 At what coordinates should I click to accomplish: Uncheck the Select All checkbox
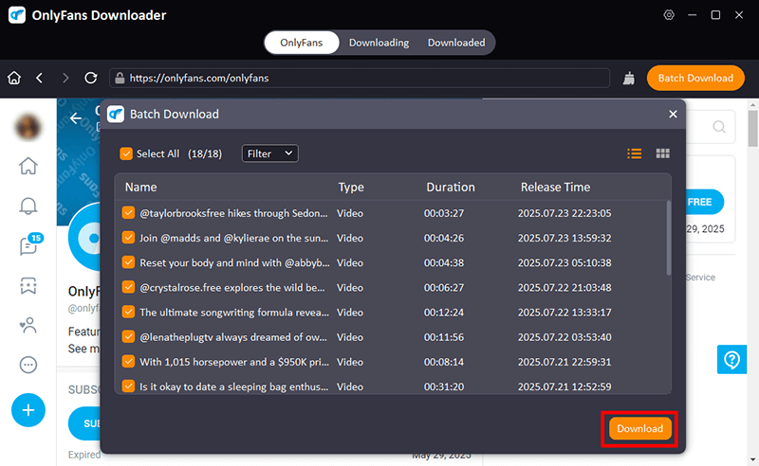126,153
